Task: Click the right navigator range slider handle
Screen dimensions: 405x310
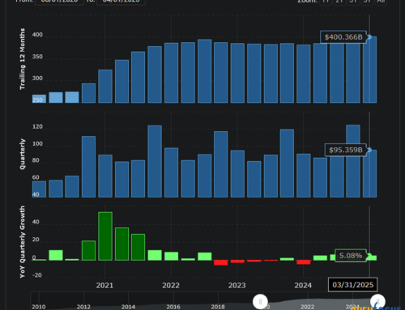Action: point(377,302)
